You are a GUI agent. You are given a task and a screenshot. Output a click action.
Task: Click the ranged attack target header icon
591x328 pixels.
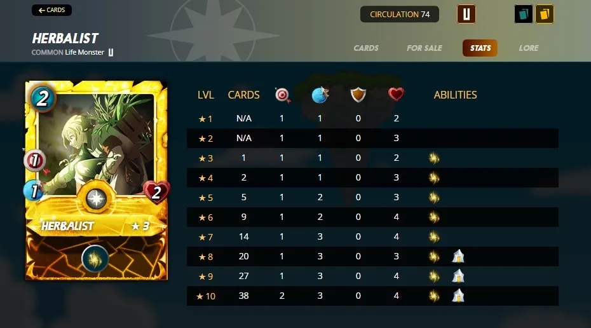[282, 95]
